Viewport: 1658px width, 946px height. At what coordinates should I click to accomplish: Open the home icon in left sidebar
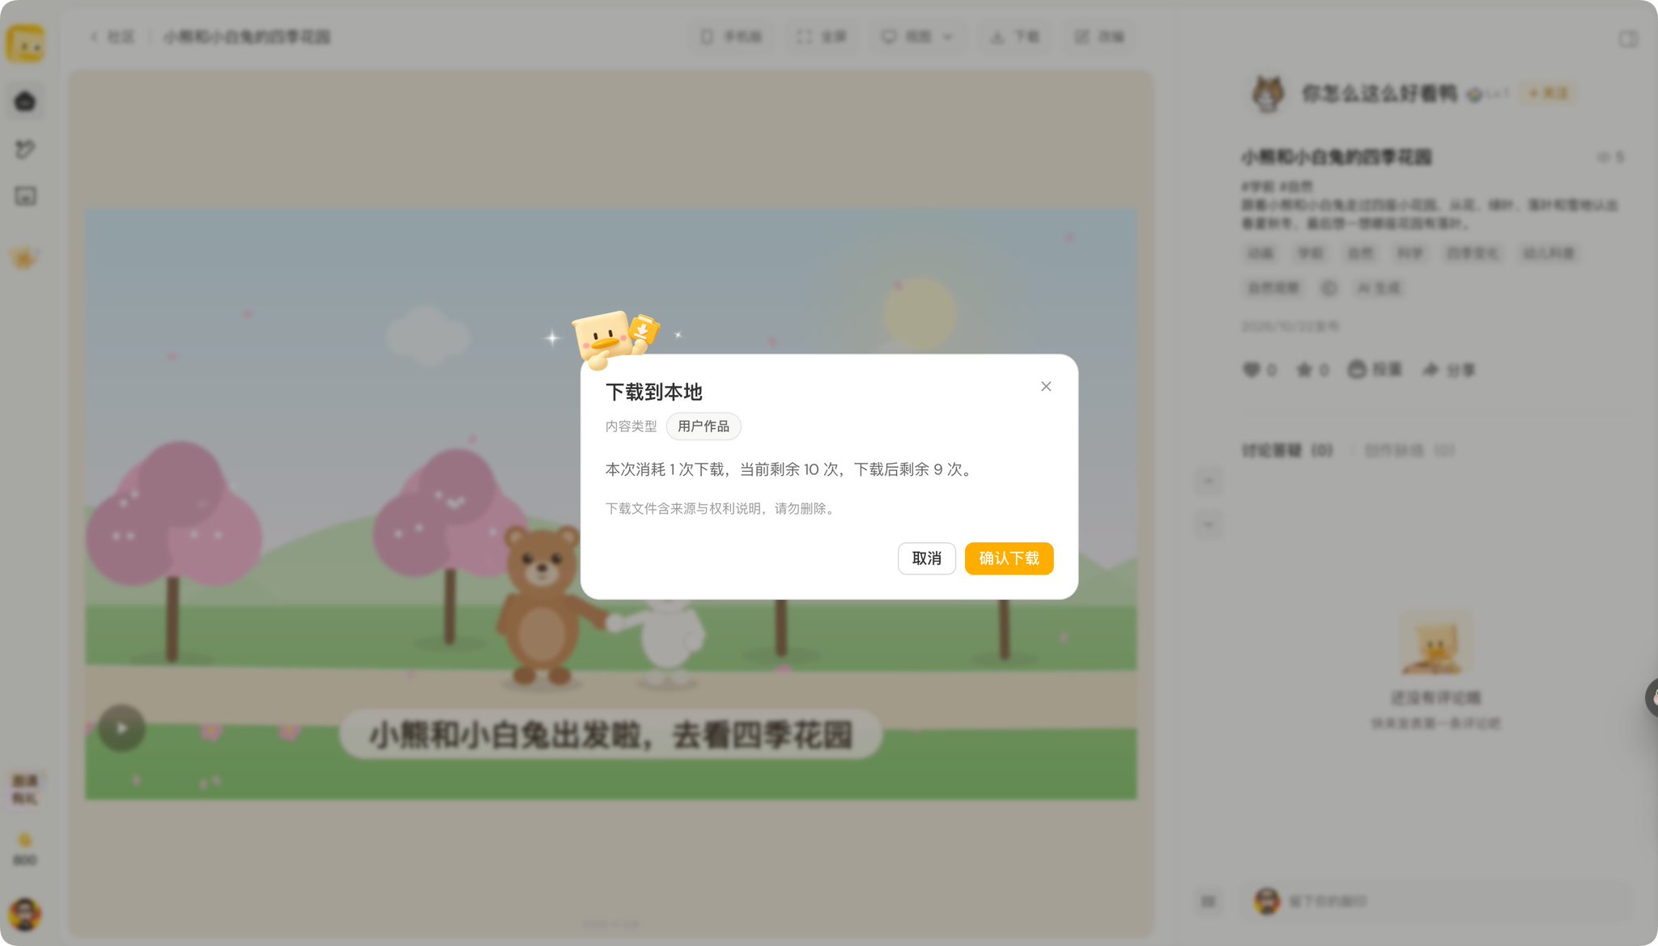click(x=25, y=102)
